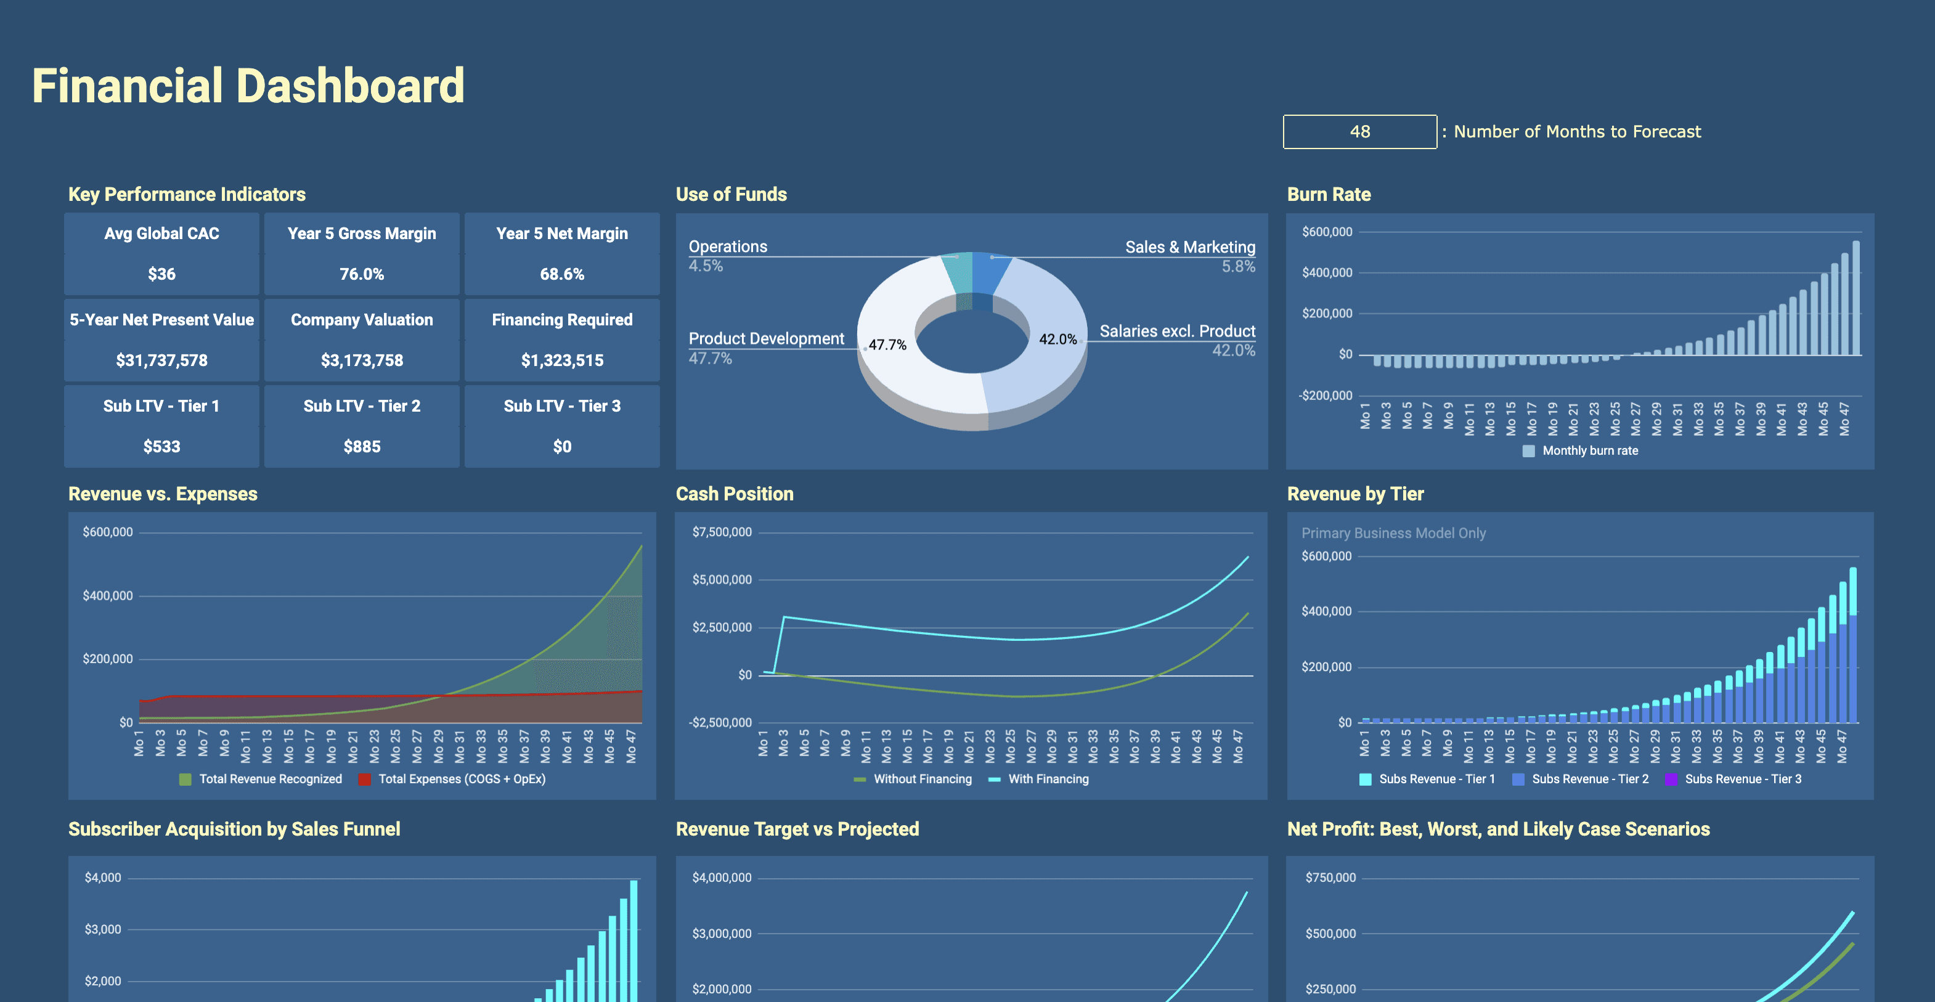Click the Burn Rate heading
Screen dimensions: 1935x1002
(1329, 195)
